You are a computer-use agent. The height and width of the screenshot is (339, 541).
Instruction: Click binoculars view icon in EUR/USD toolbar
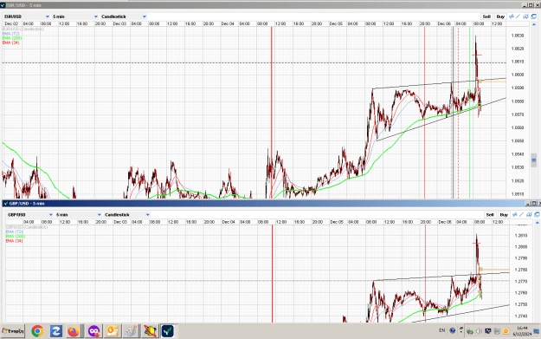[x=525, y=16]
